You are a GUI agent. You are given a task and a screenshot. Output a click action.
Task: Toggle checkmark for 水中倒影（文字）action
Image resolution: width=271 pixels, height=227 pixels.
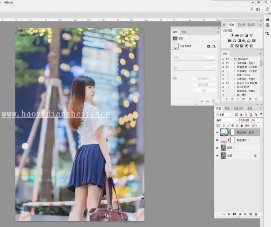tap(223, 79)
